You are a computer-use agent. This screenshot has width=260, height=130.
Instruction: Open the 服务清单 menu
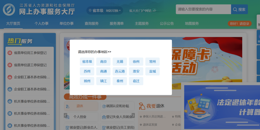(x=117, y=24)
